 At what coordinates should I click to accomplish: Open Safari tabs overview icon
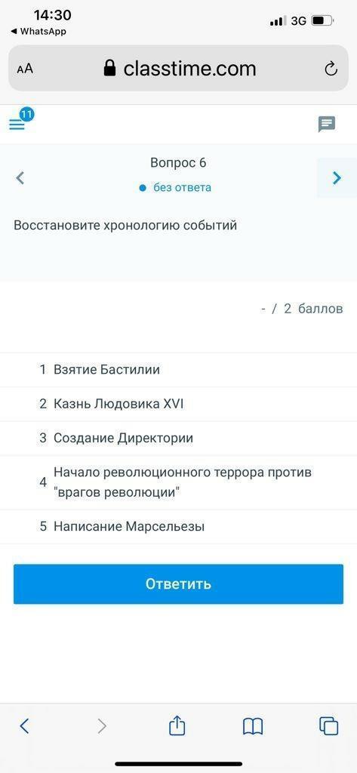coord(329,725)
